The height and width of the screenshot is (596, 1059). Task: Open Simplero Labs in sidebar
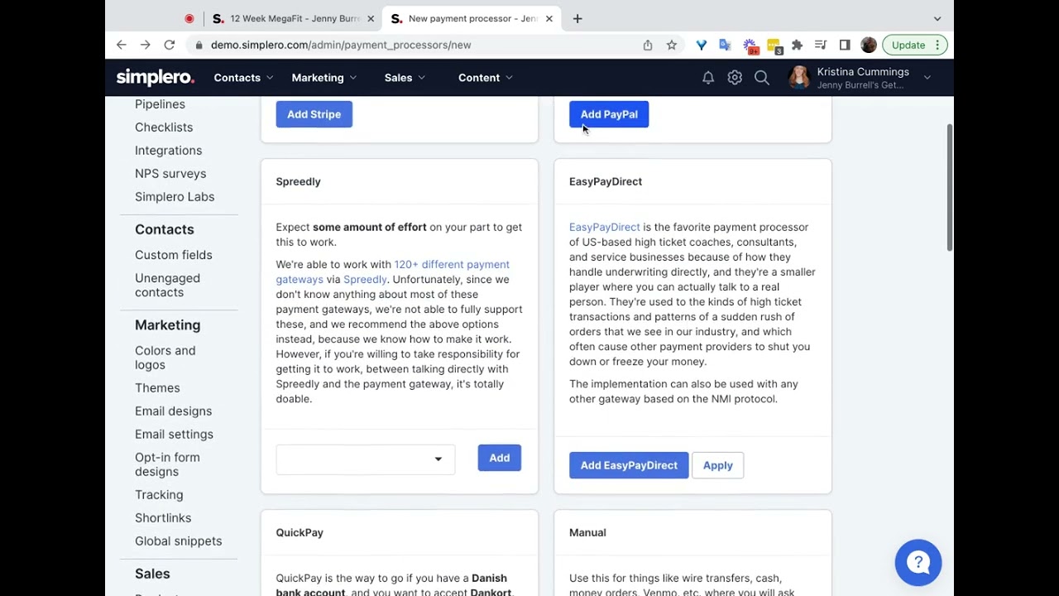click(175, 197)
